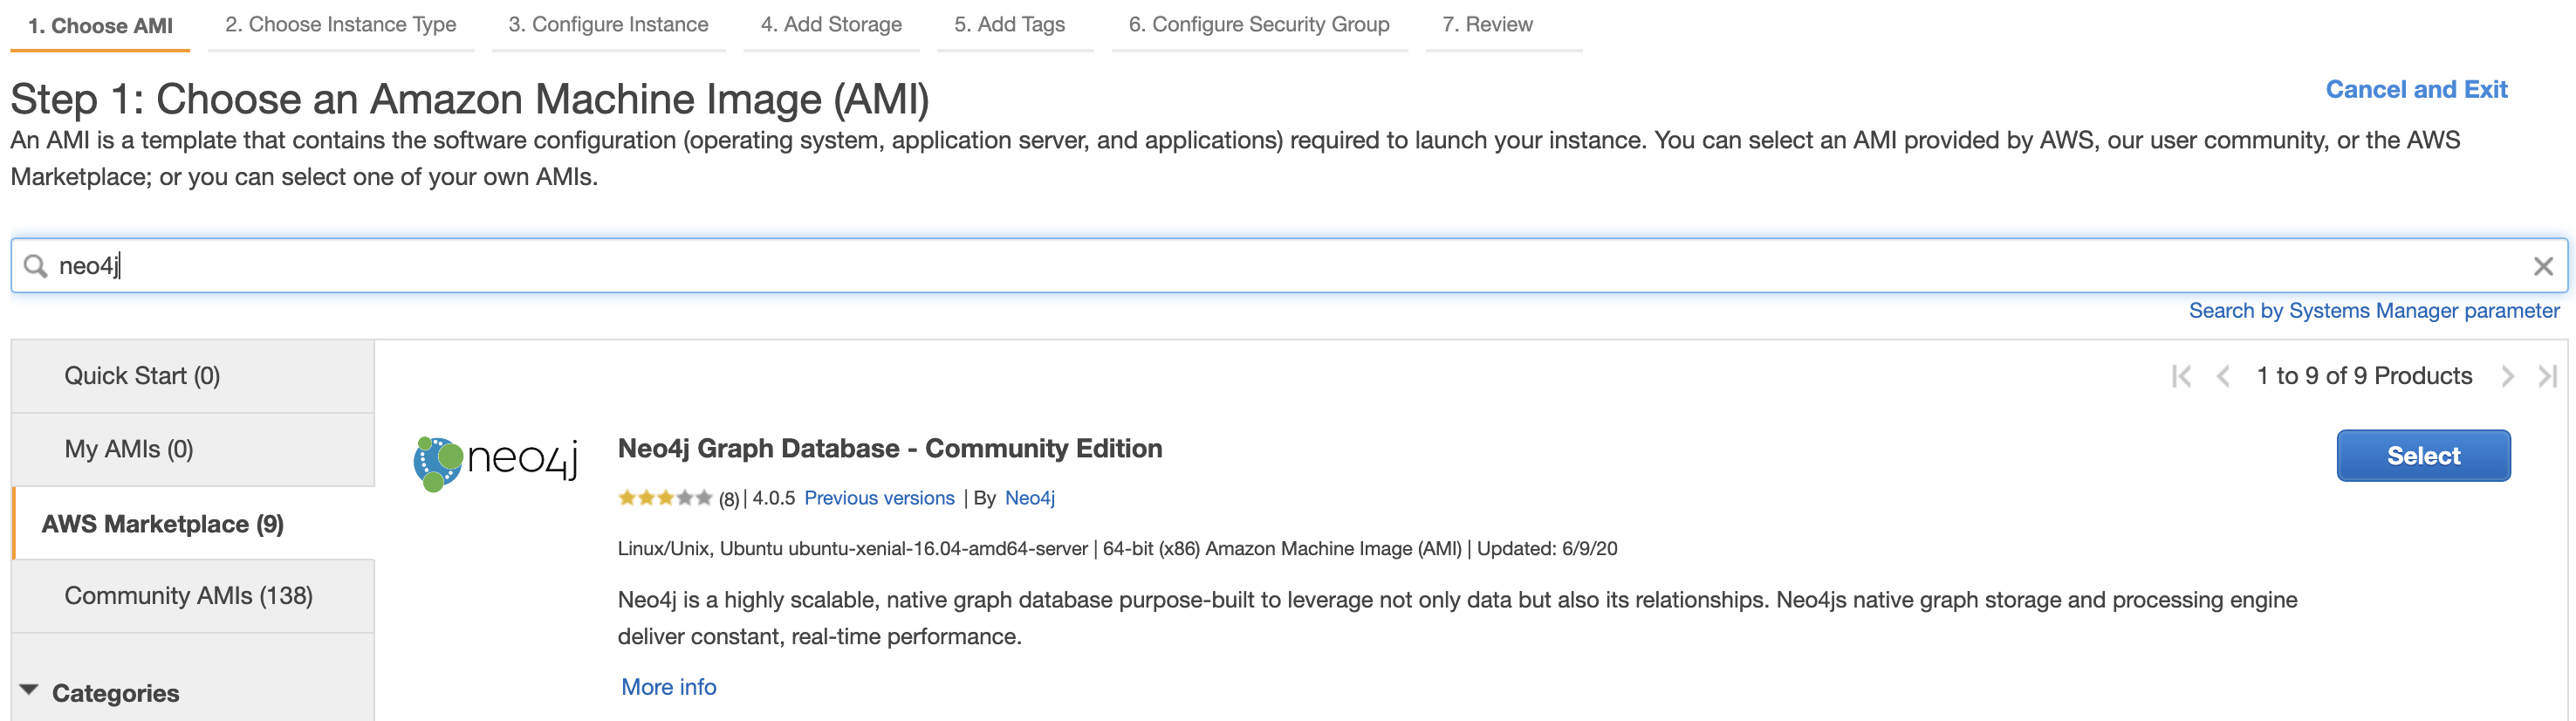Click Search by Systems Manager parameter
Screen dimensions: 2576x721
tap(2374, 311)
